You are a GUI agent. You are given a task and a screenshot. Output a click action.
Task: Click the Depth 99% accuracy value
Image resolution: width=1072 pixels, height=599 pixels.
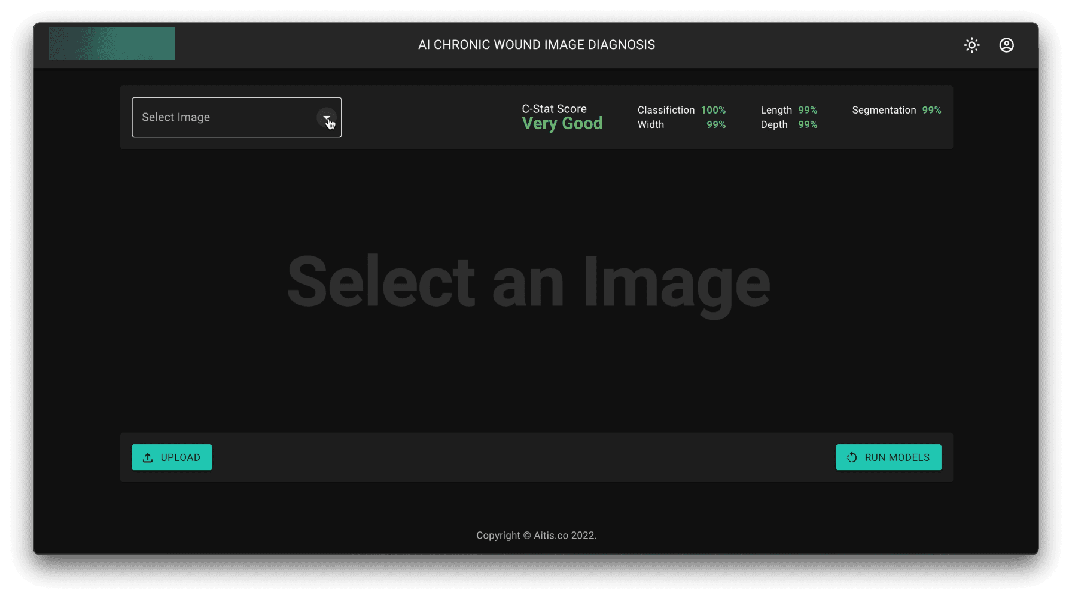[789, 124]
